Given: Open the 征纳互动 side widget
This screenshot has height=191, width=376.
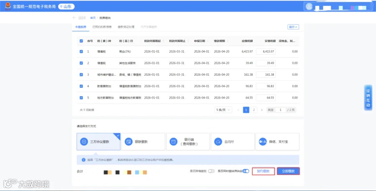Looking at the screenshot, I should pos(368,98).
